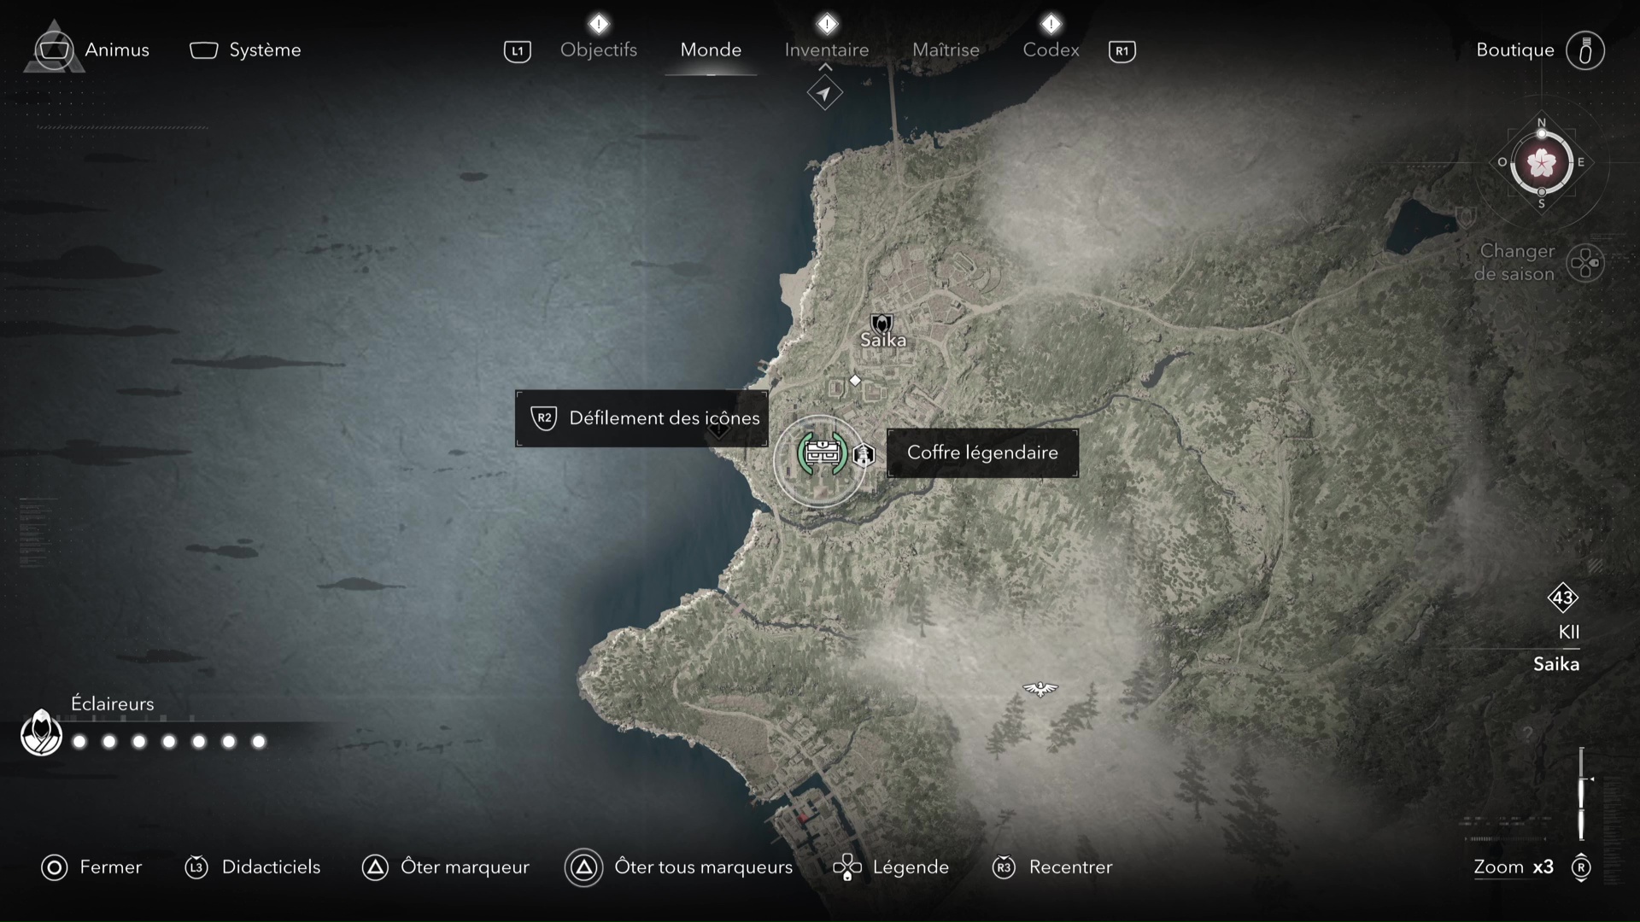
Task: Click the eagle viewpoint icon on map
Action: (x=1040, y=688)
